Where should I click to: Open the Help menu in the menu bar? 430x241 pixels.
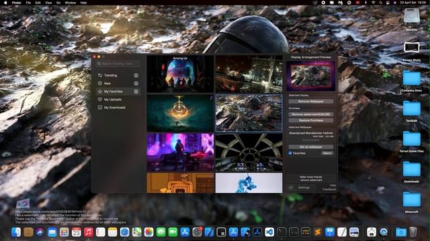pos(83,3)
